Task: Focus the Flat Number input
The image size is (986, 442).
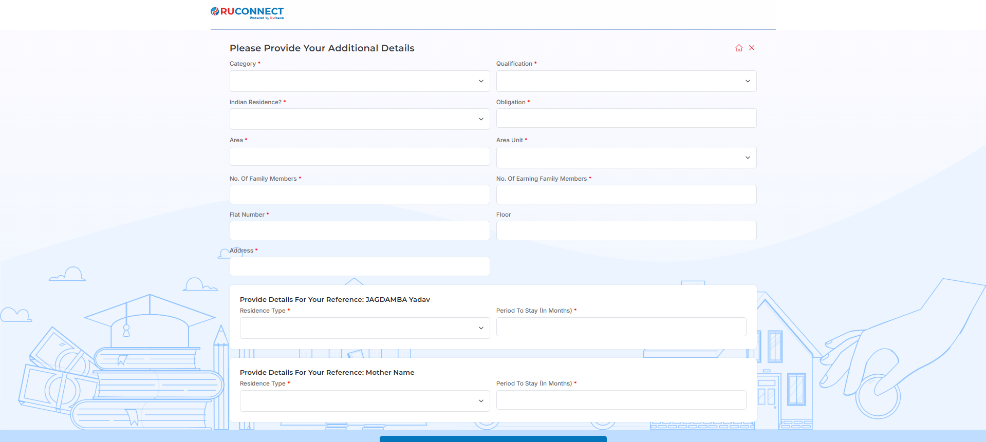Action: [359, 230]
